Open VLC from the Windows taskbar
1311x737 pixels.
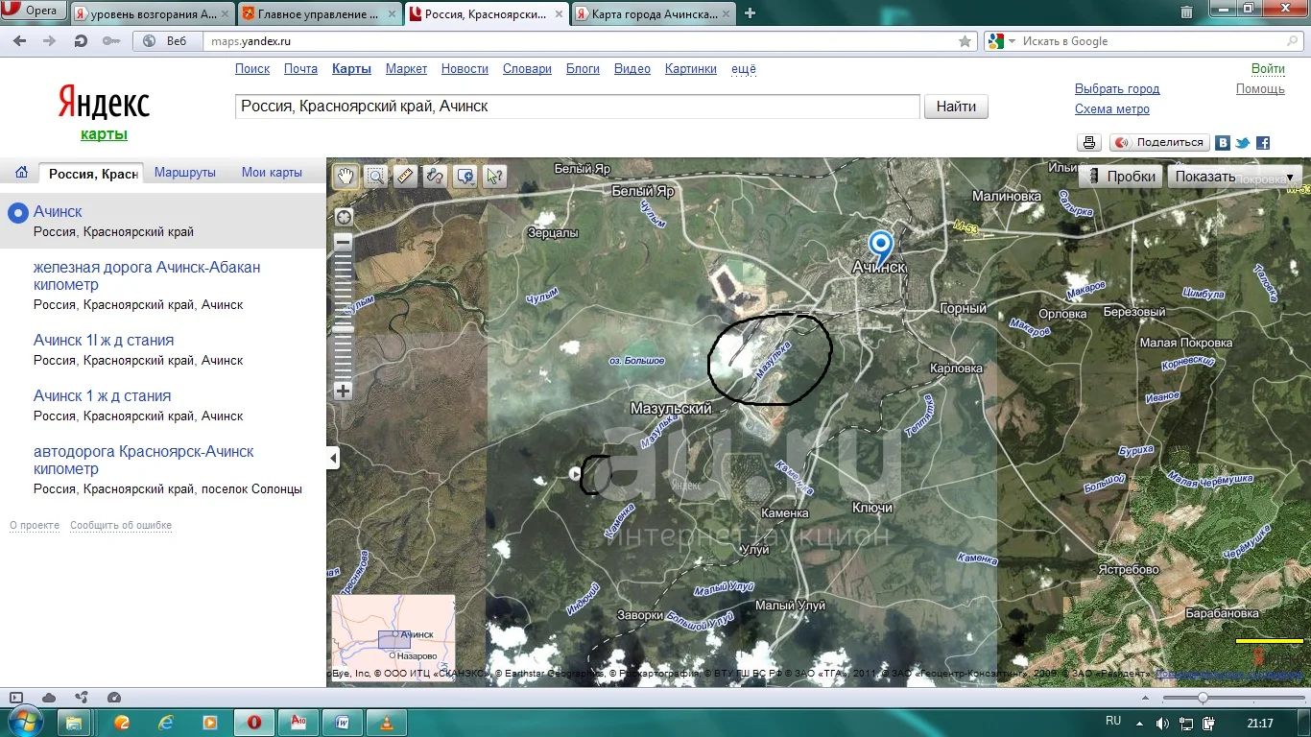pyautogui.click(x=388, y=723)
